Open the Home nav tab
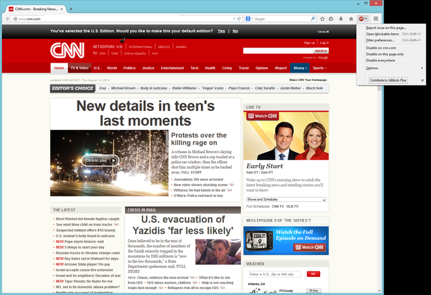Viewport: 431px width, 295px height. tap(59, 68)
